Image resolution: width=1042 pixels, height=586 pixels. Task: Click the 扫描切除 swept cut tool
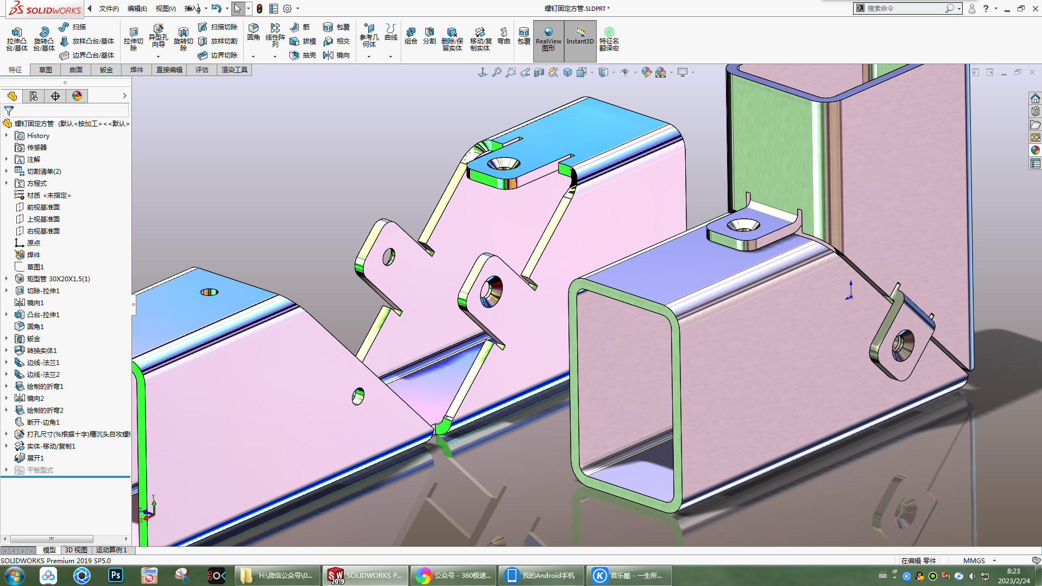pyautogui.click(x=218, y=27)
